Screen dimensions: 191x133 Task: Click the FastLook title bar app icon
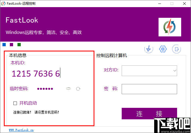pos(3,4)
